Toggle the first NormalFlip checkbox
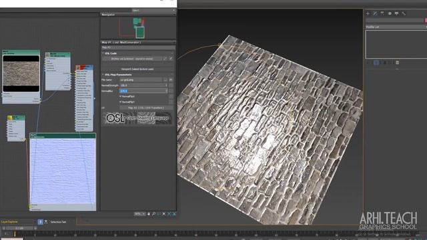The height and width of the screenshot is (240, 427). 120,96
